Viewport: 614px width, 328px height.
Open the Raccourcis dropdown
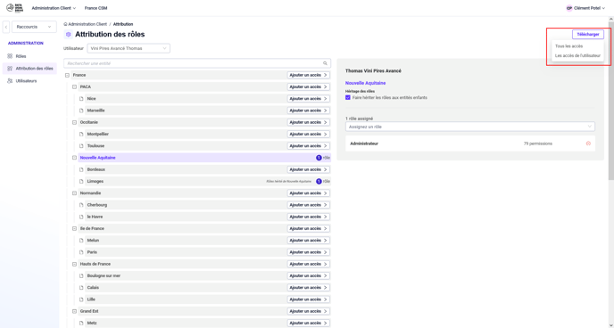[34, 27]
